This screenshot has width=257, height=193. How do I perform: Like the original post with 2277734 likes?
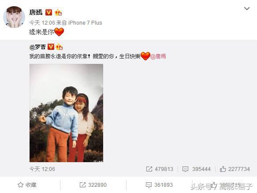(235, 169)
